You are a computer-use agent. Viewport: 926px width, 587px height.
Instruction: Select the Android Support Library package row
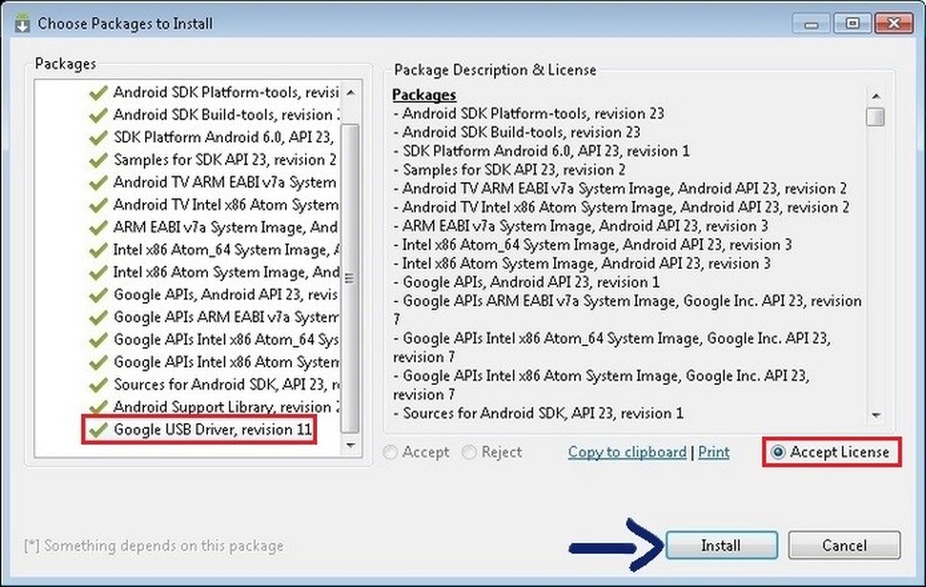[x=227, y=407]
